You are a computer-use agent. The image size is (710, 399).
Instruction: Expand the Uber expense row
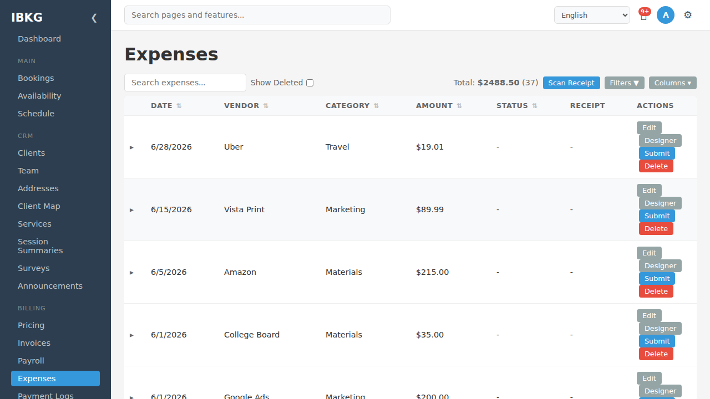[132, 147]
